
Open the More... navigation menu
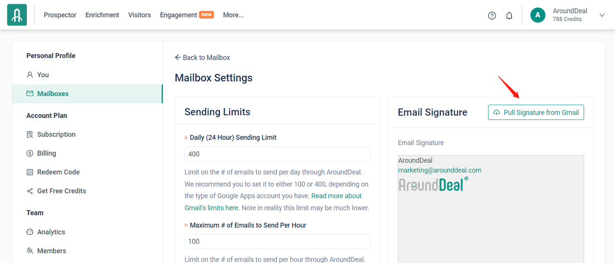(234, 15)
